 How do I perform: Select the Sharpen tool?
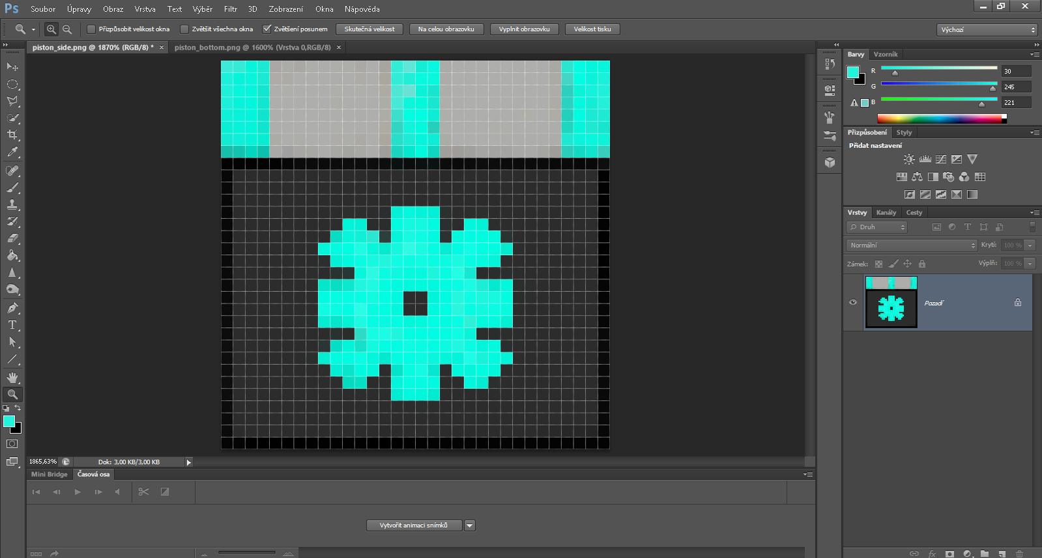pos(12,272)
